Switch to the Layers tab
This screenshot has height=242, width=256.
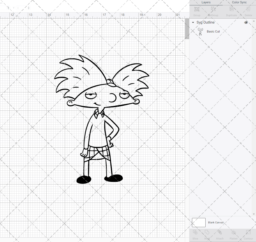[x=206, y=2]
